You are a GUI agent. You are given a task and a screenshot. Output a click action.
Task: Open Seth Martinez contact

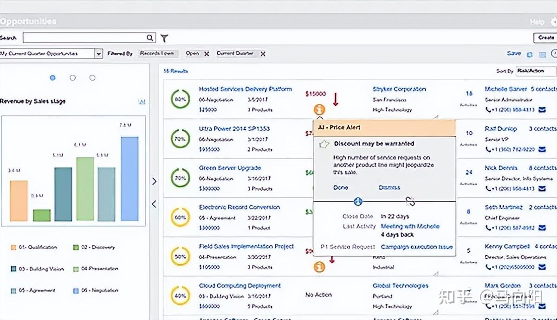504,207
